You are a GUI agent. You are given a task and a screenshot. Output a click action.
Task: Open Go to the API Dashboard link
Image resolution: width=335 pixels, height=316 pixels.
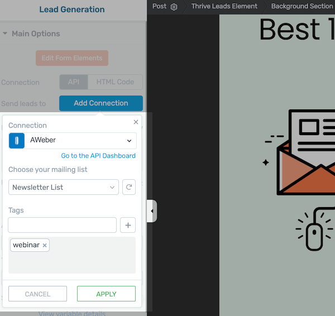(x=98, y=156)
